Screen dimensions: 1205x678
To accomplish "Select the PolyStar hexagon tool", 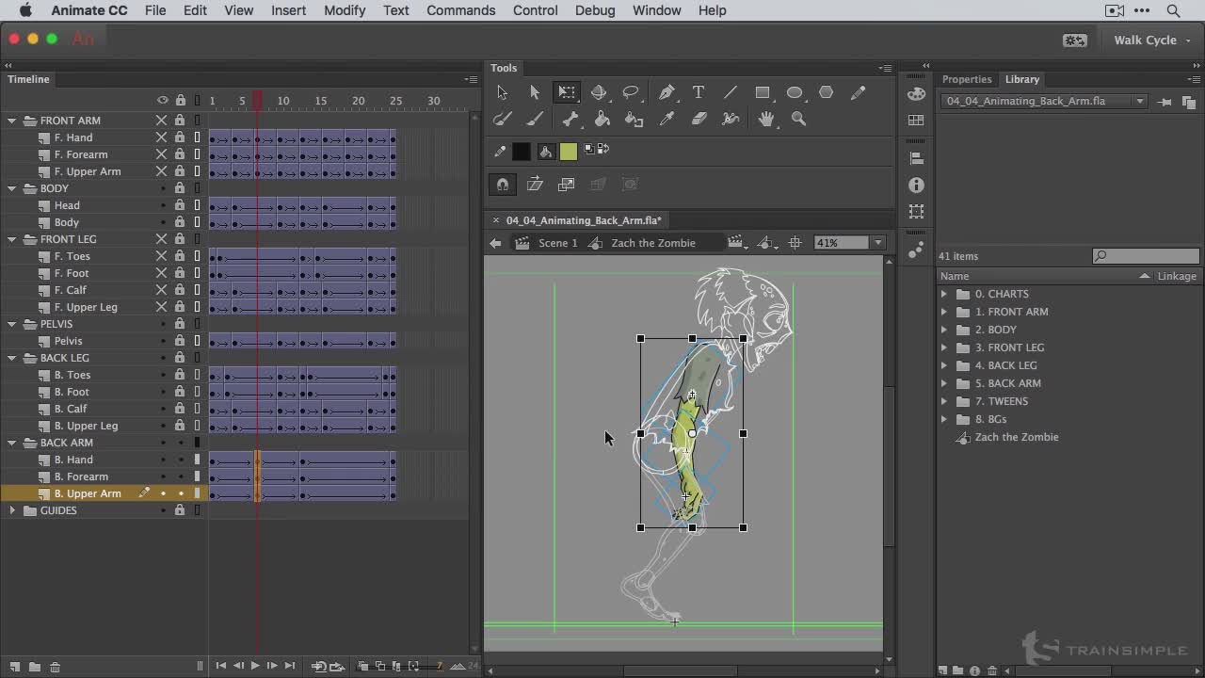I will tap(827, 92).
